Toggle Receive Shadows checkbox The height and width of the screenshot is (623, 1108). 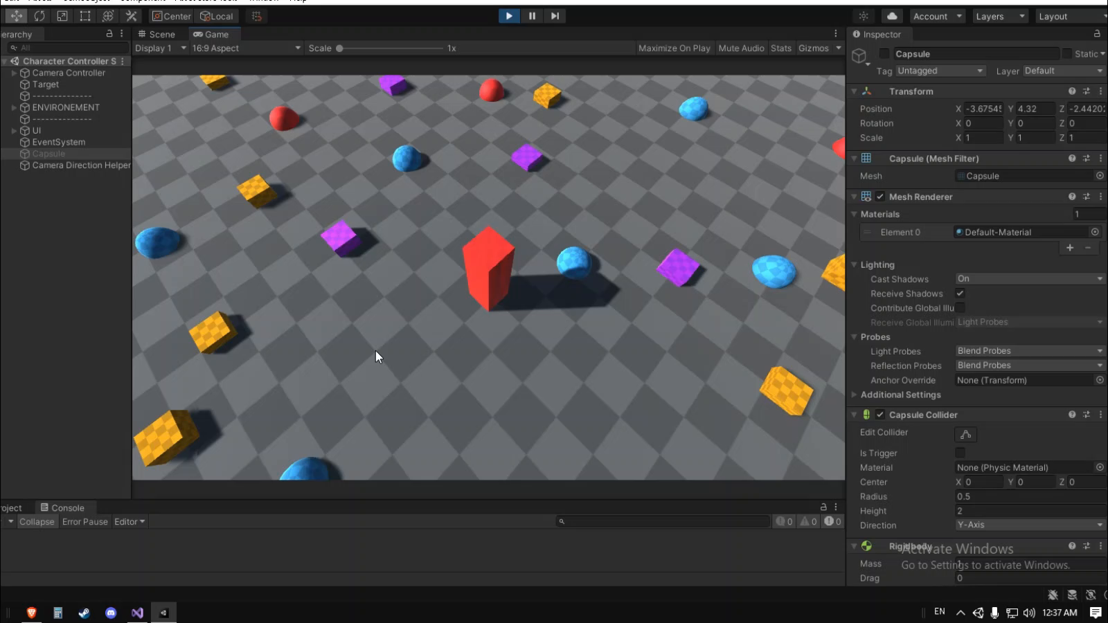coord(960,294)
